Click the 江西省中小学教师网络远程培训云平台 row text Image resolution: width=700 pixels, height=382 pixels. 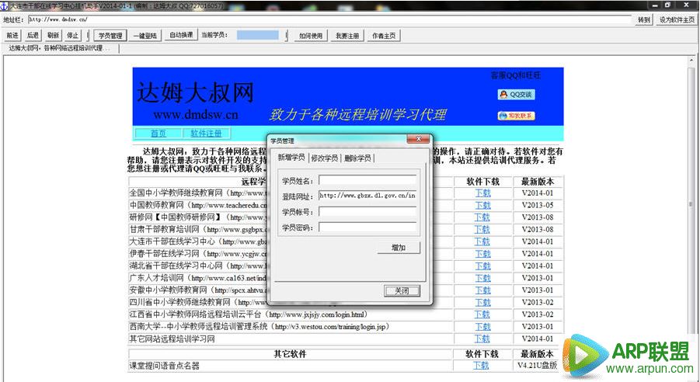tap(249, 314)
